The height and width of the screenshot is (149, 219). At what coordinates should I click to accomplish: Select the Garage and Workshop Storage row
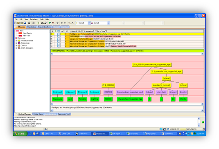click(127, 39)
